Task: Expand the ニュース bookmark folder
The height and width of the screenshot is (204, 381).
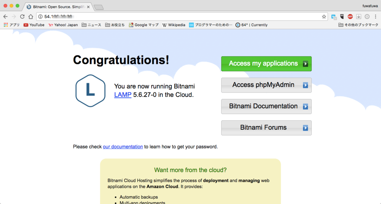Action: [92, 25]
